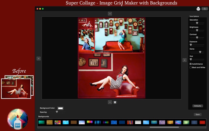The height and width of the screenshot is (131, 209).
Task: Select the white gradient background thumbnail
Action: (x=138, y=122)
